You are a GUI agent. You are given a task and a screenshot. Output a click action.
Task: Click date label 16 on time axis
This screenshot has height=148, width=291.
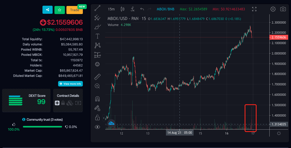point(227,133)
